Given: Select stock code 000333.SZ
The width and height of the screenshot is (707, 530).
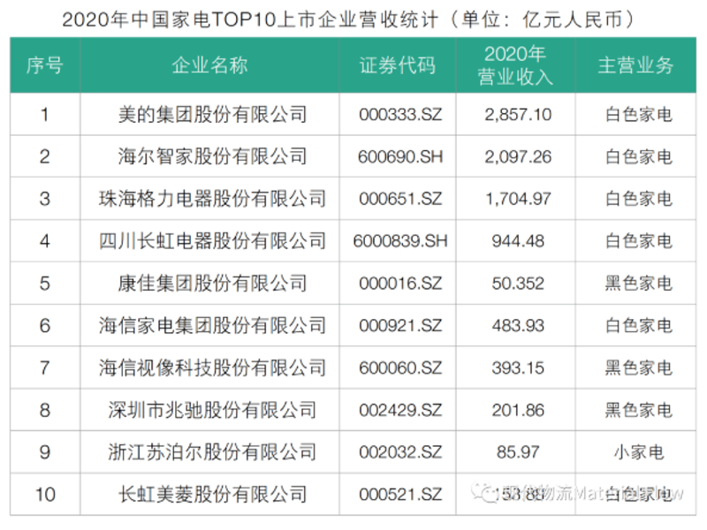Looking at the screenshot, I should pyautogui.click(x=400, y=115).
